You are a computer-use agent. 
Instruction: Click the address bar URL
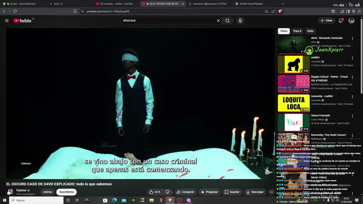108,11
